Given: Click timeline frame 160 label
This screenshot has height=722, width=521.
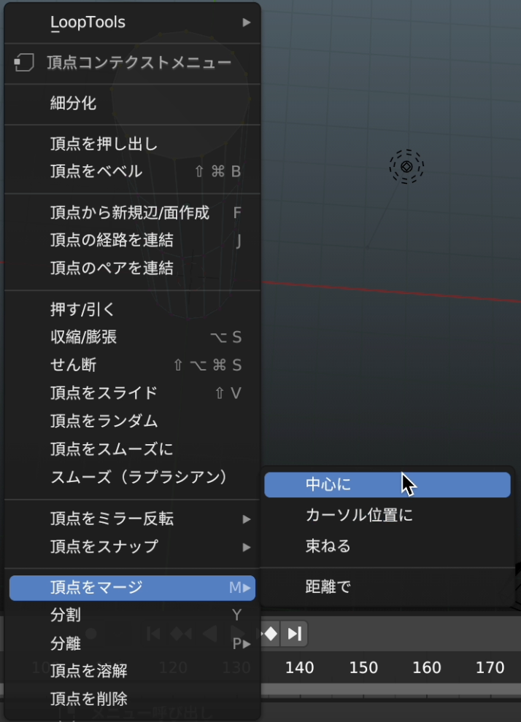Looking at the screenshot, I should tap(427, 667).
